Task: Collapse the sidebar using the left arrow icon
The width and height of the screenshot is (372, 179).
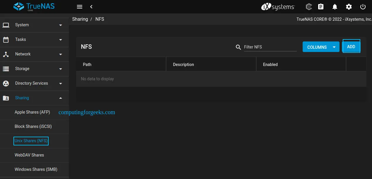Action: (91, 7)
